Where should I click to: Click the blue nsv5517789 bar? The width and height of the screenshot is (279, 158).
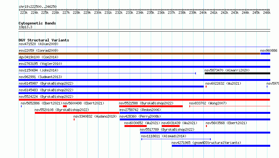point(205,133)
